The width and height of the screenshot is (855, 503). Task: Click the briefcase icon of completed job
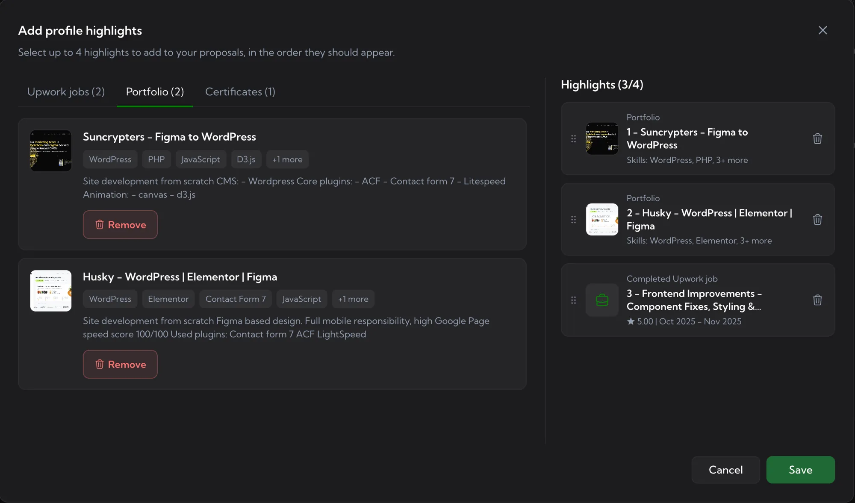602,300
